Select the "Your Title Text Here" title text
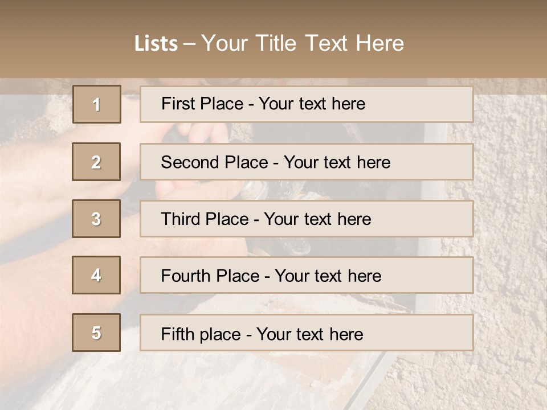Image resolution: width=547 pixels, height=410 pixels. tap(303, 43)
